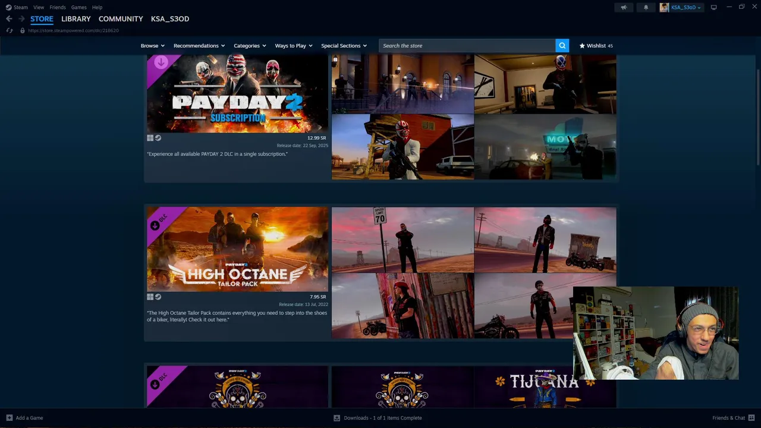Image resolution: width=761 pixels, height=428 pixels.
Task: Click the purple download badge on PAYDAY 2 Subscription
Action: [161, 62]
